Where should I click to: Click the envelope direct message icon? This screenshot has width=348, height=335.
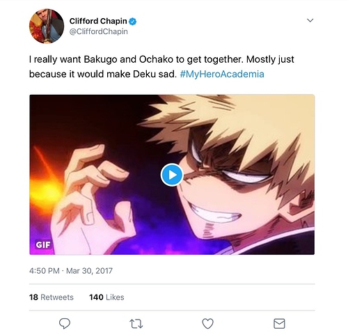click(x=279, y=324)
